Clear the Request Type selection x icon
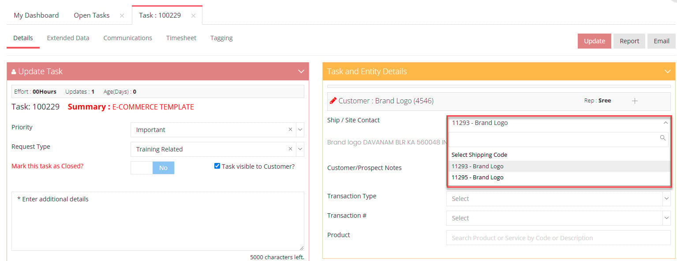Viewport: 677px width, 261px height. (x=290, y=149)
